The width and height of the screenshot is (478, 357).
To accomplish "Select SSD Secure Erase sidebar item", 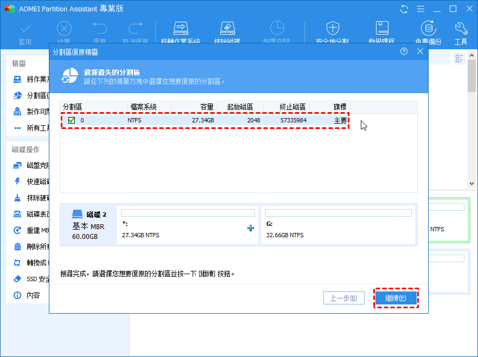I will coord(30,279).
